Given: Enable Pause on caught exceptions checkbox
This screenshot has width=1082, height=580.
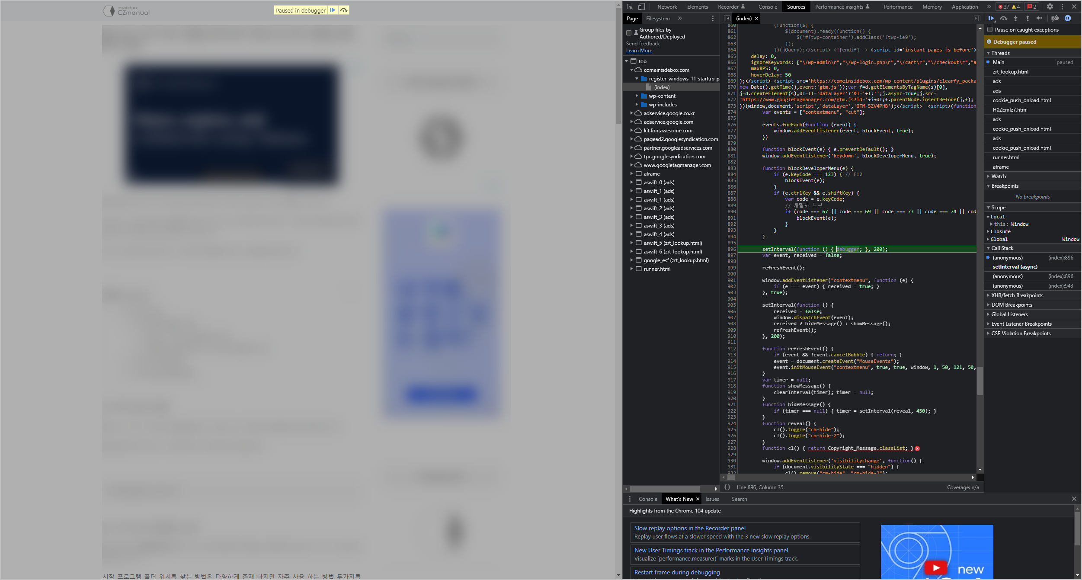Looking at the screenshot, I should pyautogui.click(x=990, y=30).
